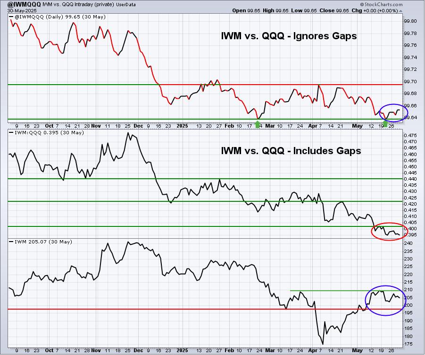Click the red resistance line at 99.70
The image size is (425, 355).
click(x=281, y=85)
